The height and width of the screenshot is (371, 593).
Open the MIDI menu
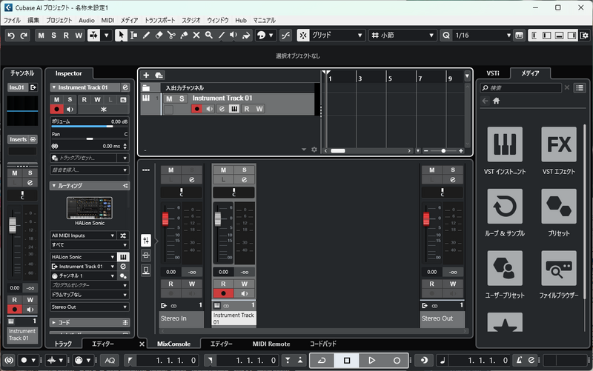[x=107, y=20]
